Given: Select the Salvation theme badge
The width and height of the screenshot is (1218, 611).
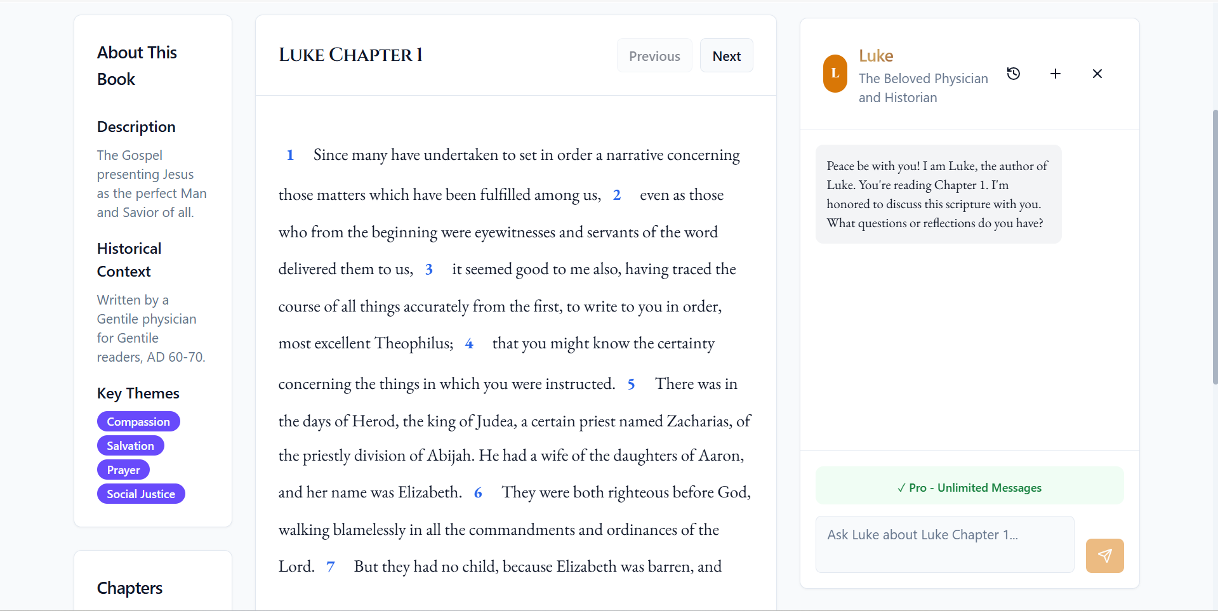Looking at the screenshot, I should [130, 445].
